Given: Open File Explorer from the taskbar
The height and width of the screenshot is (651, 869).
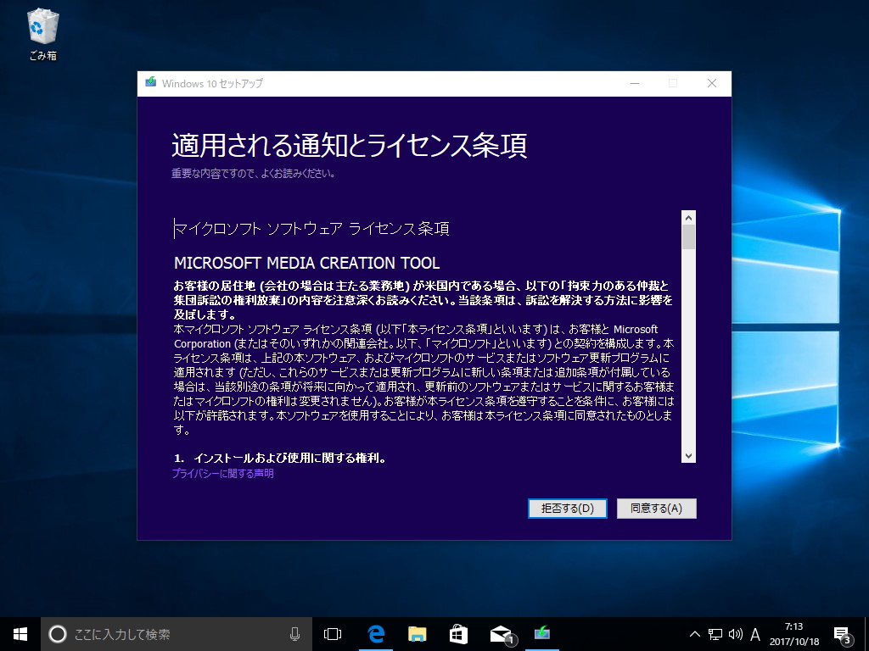Looking at the screenshot, I should tap(416, 632).
